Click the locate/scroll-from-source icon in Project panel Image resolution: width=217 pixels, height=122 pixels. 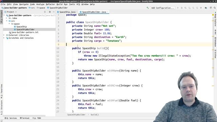coord(45,12)
